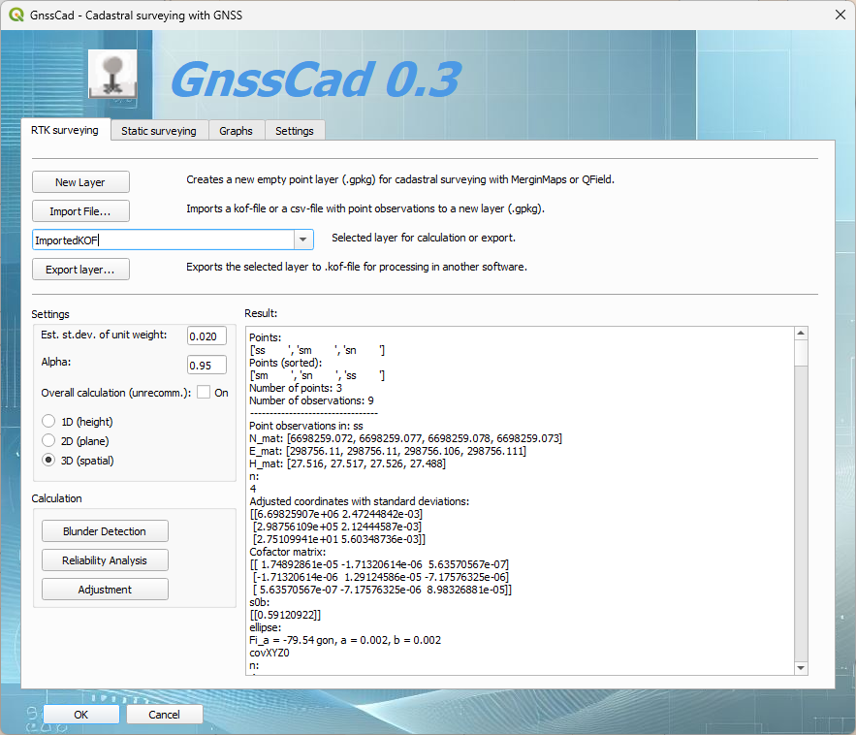Click the Result scrollbar down arrow
This screenshot has width=856, height=735.
point(801,668)
